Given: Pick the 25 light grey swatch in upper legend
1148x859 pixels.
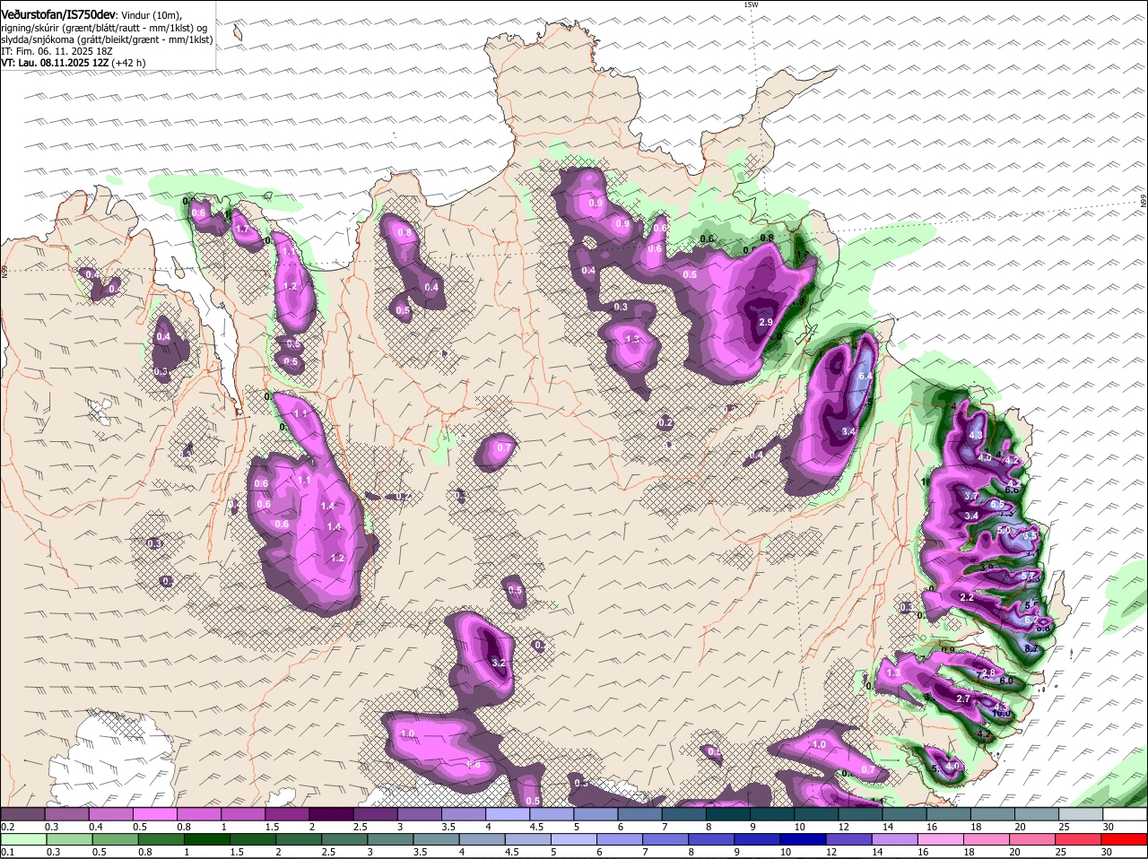Looking at the screenshot, I should (x=1082, y=814).
